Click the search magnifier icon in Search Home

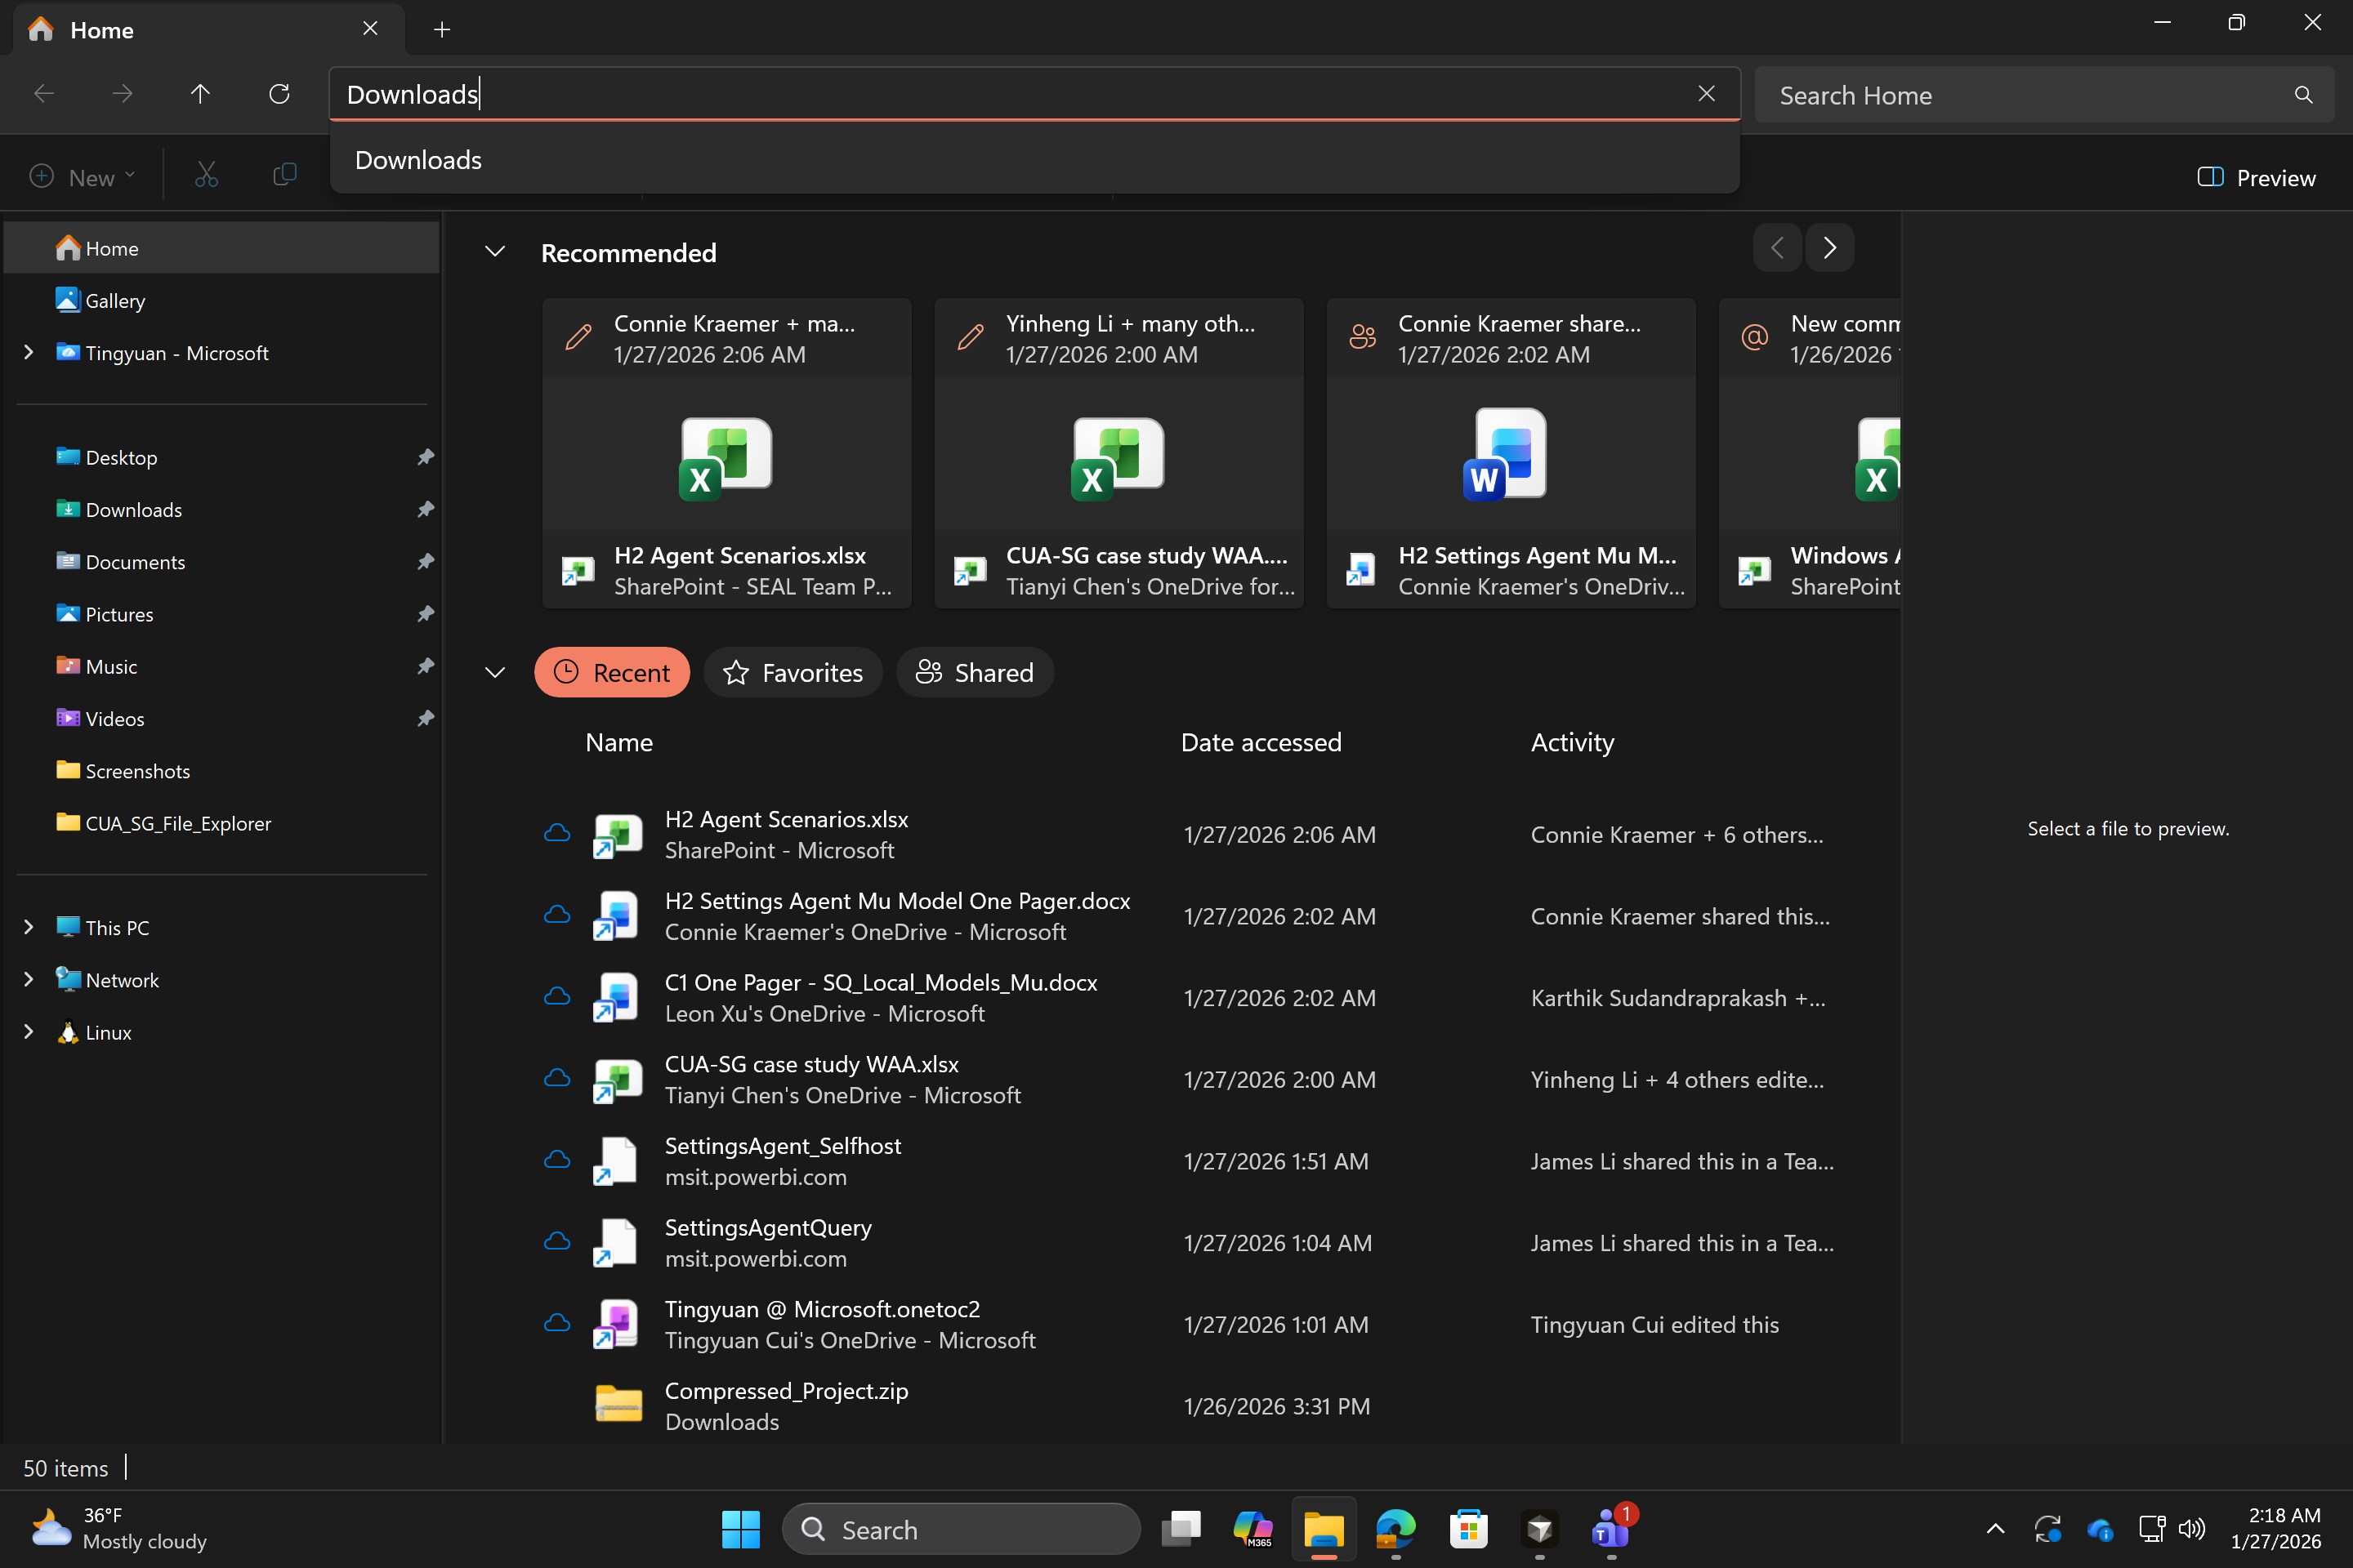2303,95
